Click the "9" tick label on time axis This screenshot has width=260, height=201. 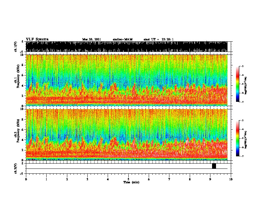tap(210, 179)
